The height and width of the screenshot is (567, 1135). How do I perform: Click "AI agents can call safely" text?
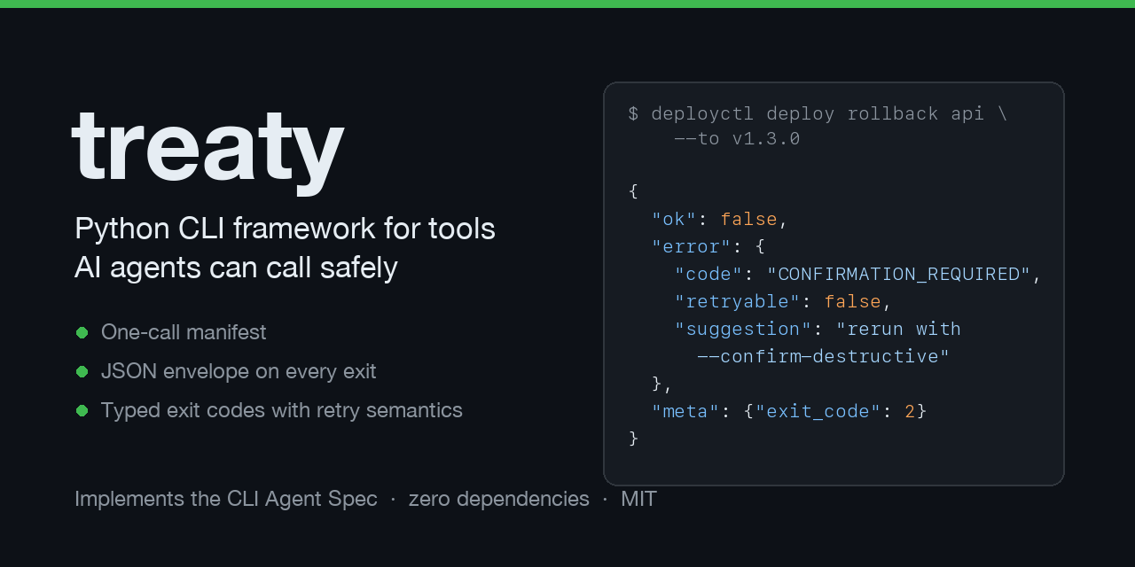click(x=236, y=268)
